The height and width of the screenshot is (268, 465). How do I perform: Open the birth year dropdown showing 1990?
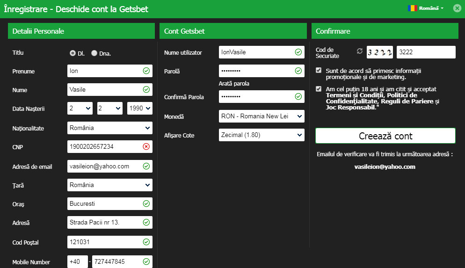(x=140, y=108)
